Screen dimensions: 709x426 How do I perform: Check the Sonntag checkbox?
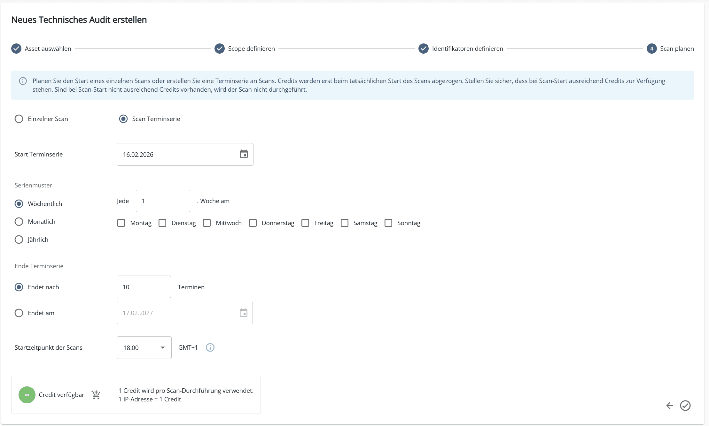[x=389, y=223]
